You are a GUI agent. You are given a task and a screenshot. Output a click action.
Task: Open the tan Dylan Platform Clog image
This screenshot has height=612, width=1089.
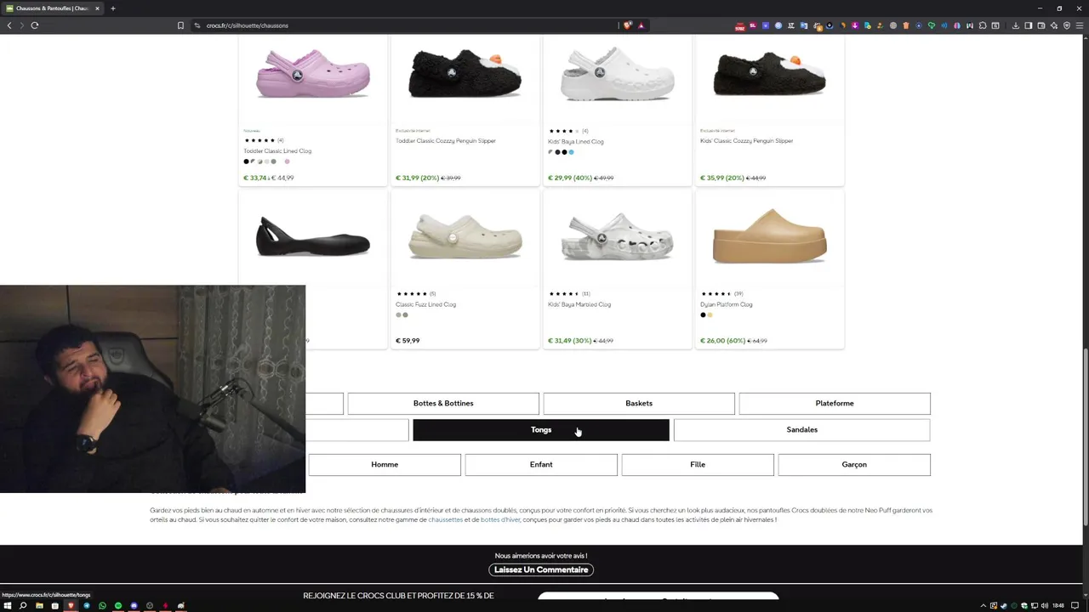770,236
